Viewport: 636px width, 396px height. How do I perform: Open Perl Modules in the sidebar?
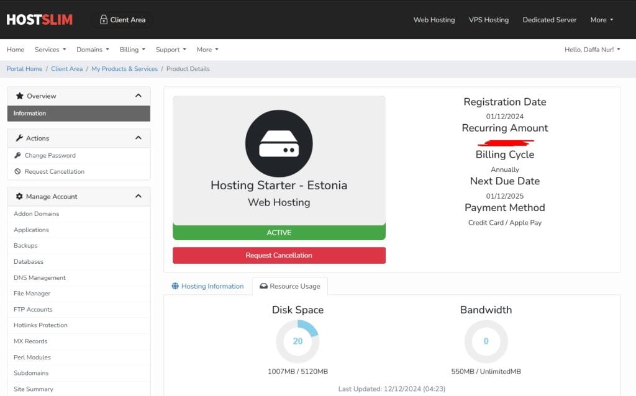tap(79, 357)
